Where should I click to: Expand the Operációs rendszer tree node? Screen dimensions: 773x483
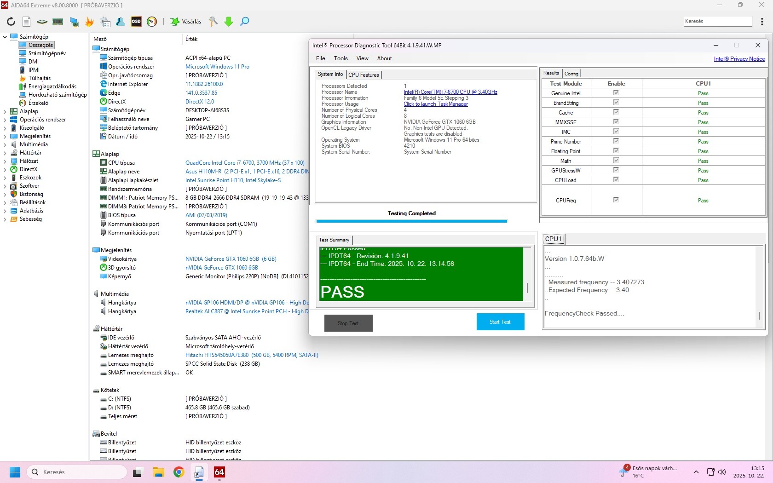[5, 120]
